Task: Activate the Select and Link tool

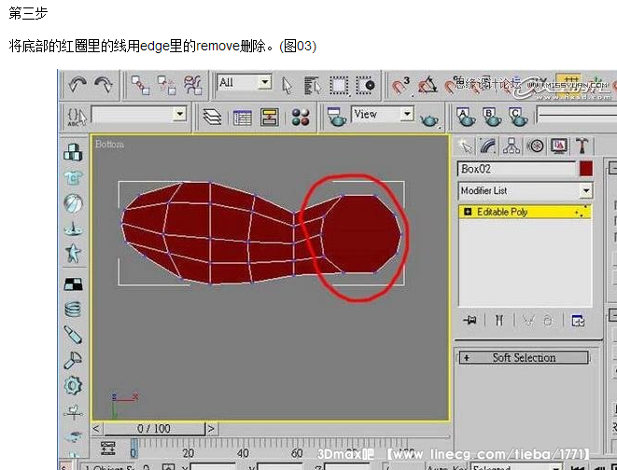Action: pyautogui.click(x=140, y=85)
